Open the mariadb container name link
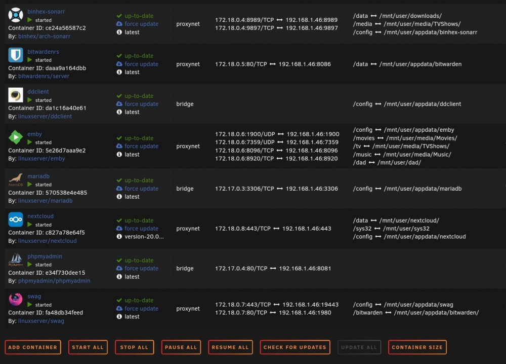Image resolution: width=506 pixels, height=364 pixels. 38,176
